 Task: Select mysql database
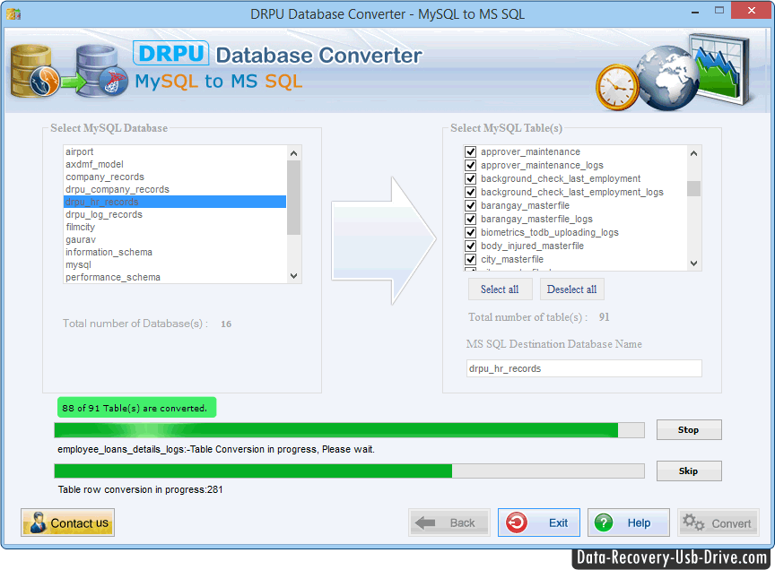coord(175,264)
